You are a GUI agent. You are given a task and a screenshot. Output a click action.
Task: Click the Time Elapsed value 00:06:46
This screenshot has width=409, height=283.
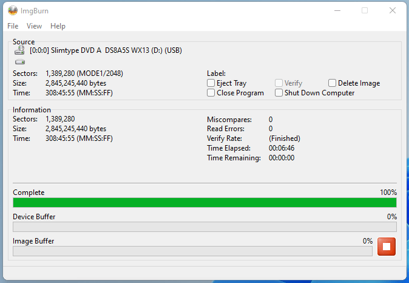[x=282, y=148]
